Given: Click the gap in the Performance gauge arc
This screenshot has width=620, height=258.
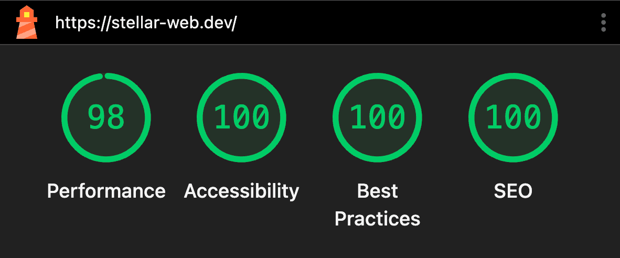Looking at the screenshot, I should (103, 76).
